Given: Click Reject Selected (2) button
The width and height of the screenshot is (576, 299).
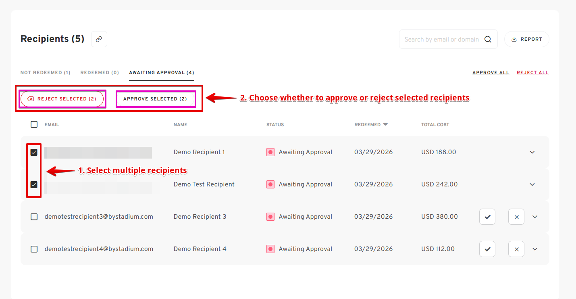Looking at the screenshot, I should pyautogui.click(x=62, y=99).
